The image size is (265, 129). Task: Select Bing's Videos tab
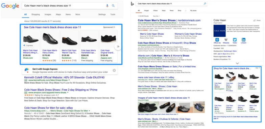pyautogui.click(x=155, y=11)
